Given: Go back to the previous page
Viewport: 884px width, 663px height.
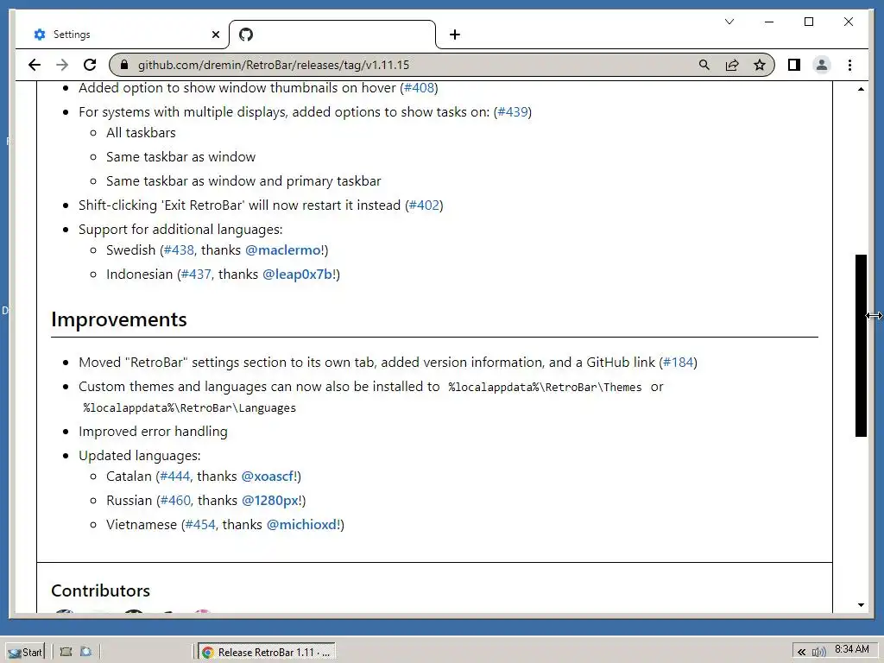Looking at the screenshot, I should [x=35, y=65].
